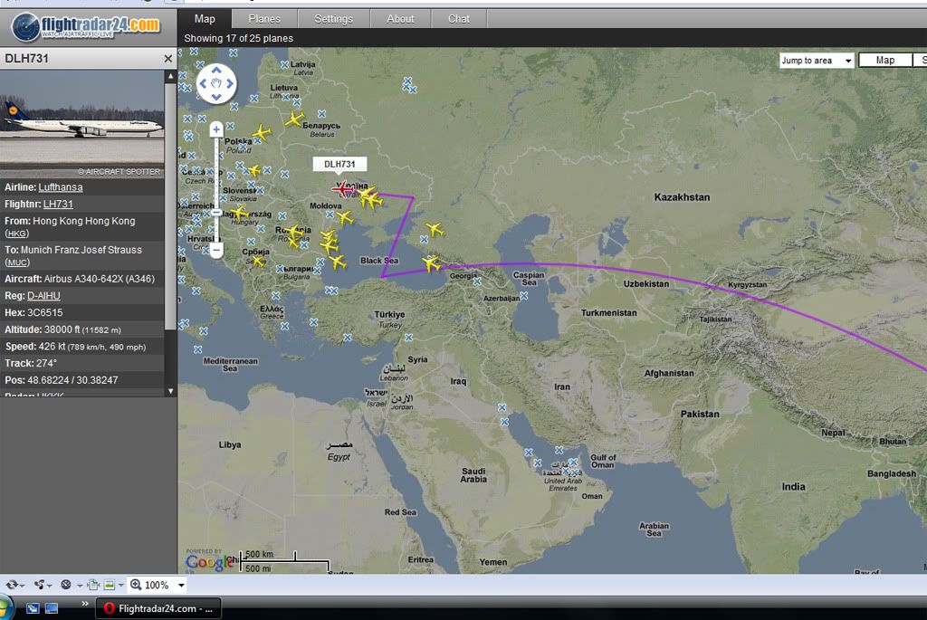Click the switch-between-windows taskbar icon
Image resolution: width=927 pixels, height=620 pixels.
[33, 608]
